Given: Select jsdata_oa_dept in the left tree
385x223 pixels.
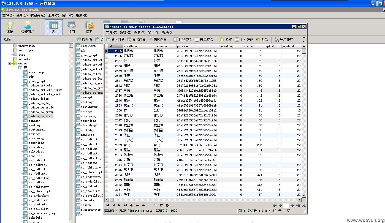Looking at the screenshot, I should tap(40, 103).
